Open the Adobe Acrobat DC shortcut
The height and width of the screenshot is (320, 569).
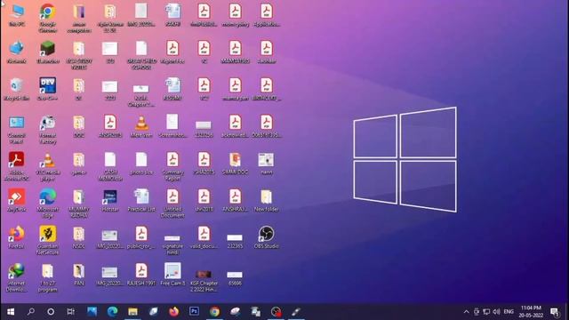[17, 167]
